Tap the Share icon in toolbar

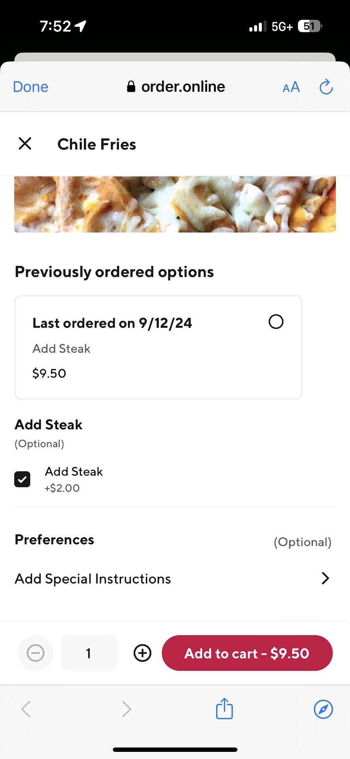coord(224,708)
